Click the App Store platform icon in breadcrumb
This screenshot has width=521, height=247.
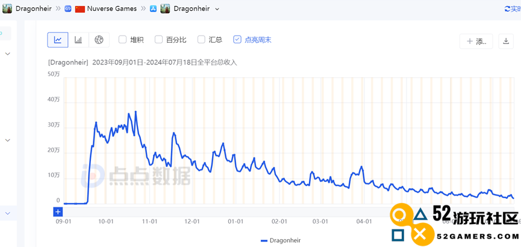click(152, 9)
